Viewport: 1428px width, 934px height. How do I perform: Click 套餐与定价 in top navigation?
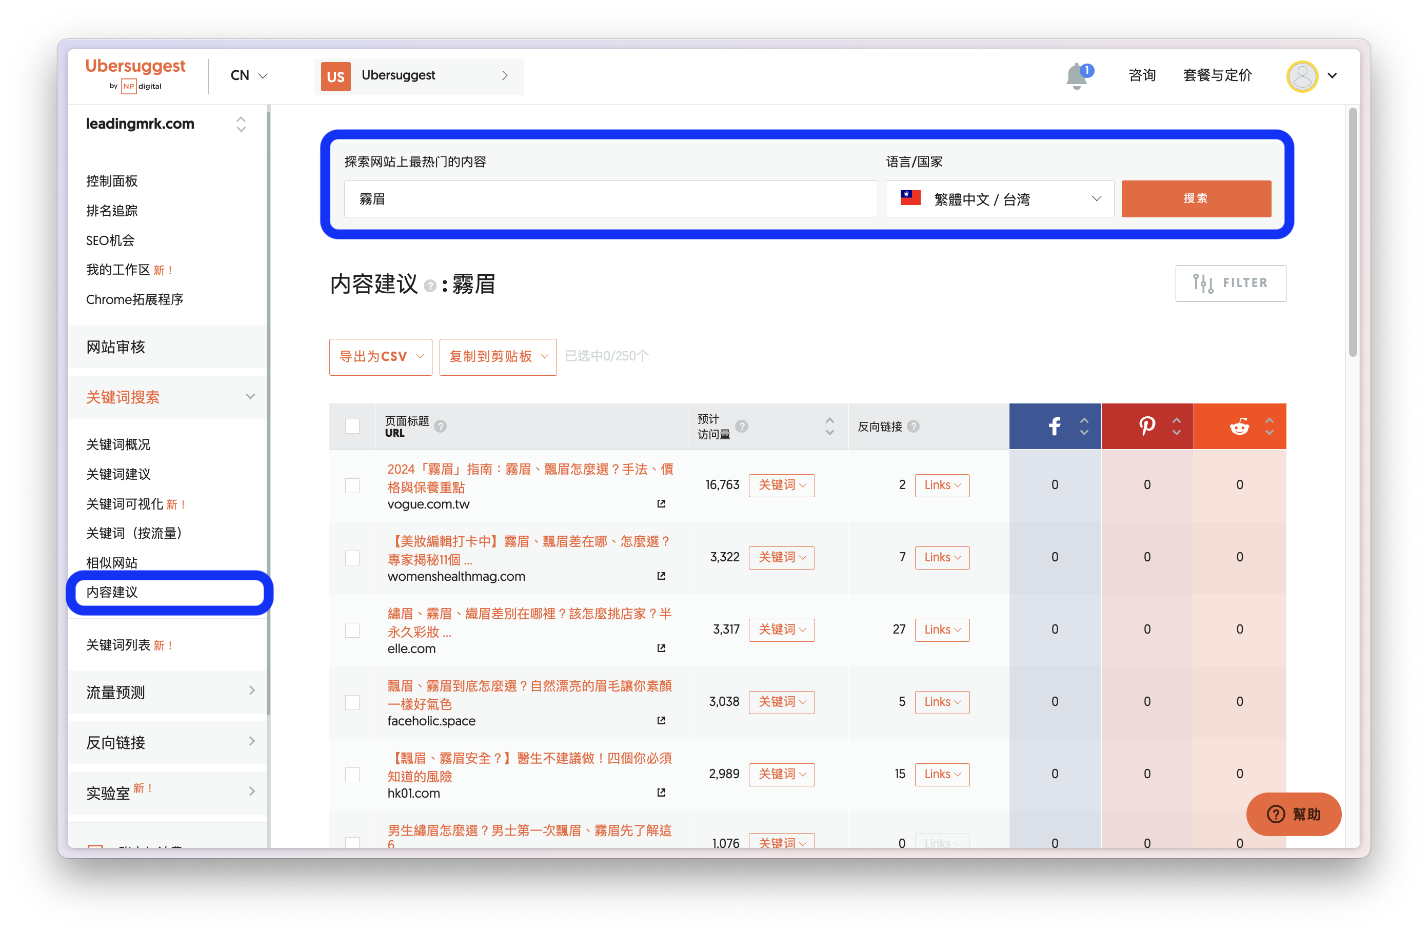(1217, 75)
